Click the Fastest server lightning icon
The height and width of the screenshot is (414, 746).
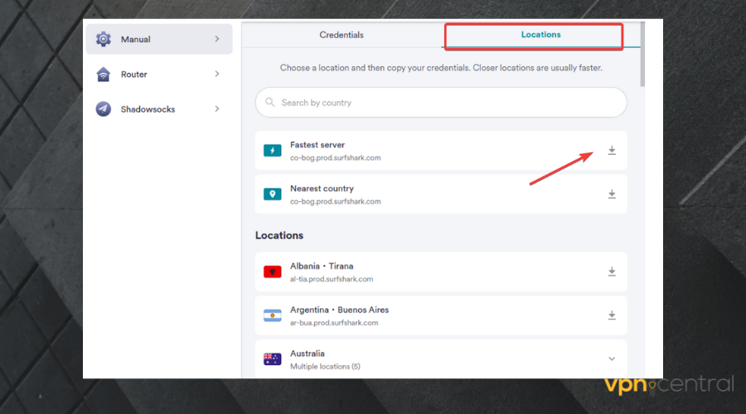(x=272, y=151)
